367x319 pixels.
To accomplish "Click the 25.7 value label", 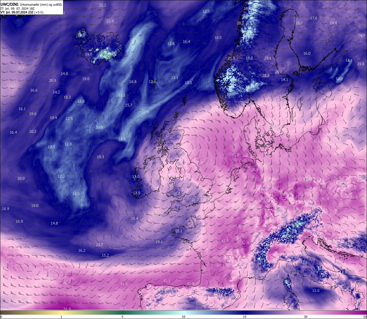I will coord(21,68).
